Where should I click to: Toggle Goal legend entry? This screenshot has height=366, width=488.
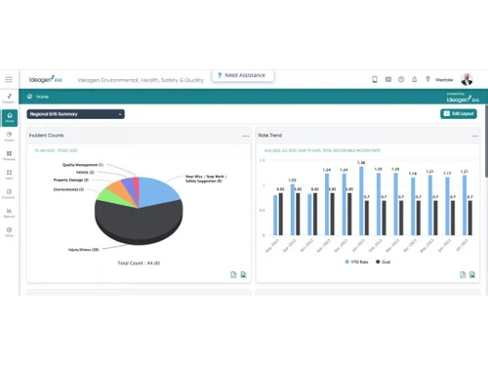(384, 262)
